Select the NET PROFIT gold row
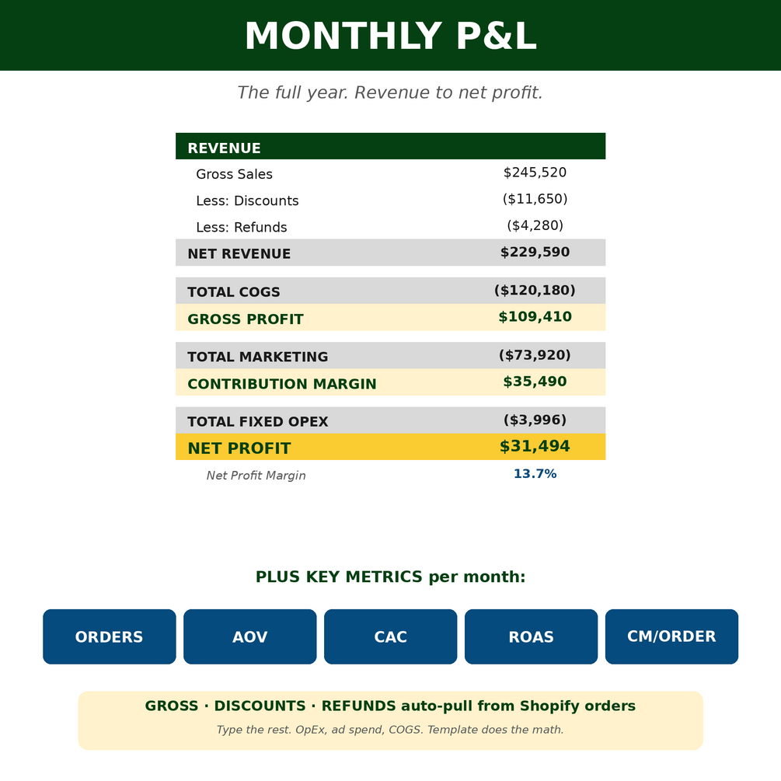The height and width of the screenshot is (781, 781). click(x=390, y=447)
